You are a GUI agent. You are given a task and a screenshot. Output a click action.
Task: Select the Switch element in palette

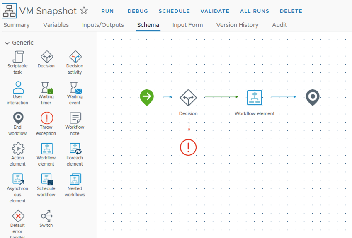(46, 216)
